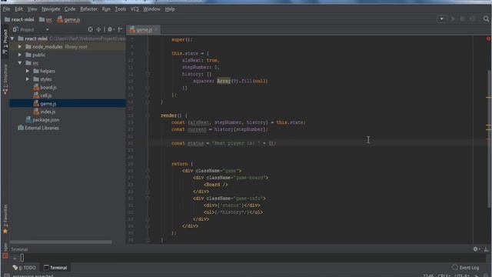Hide the Project tool window icon
This screenshot has height=277, width=492.
tap(120, 29)
